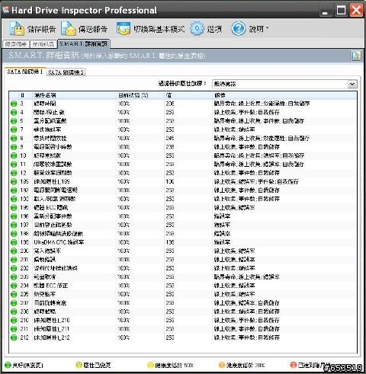This screenshot has height=374, width=366.
Task: Select the SATA 磁碟機 1 drive tab
Action: coord(24,72)
